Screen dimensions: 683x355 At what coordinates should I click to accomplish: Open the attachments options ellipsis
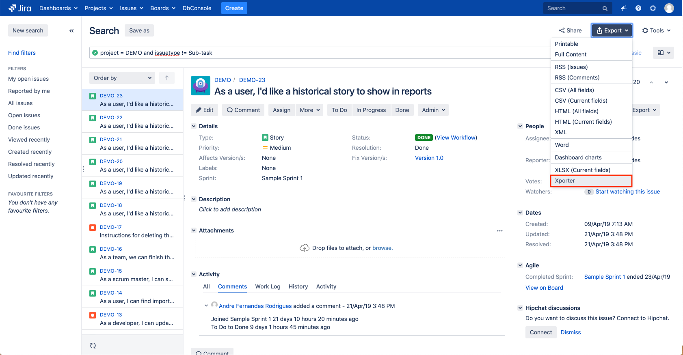click(499, 231)
